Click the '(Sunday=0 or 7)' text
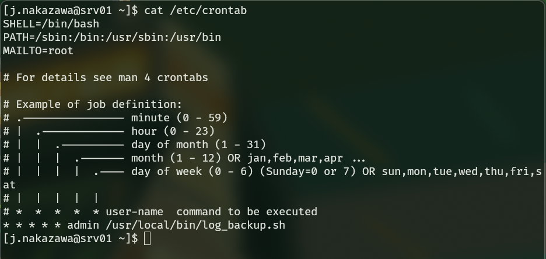Viewport: 546px width, 259px height. click(308, 171)
